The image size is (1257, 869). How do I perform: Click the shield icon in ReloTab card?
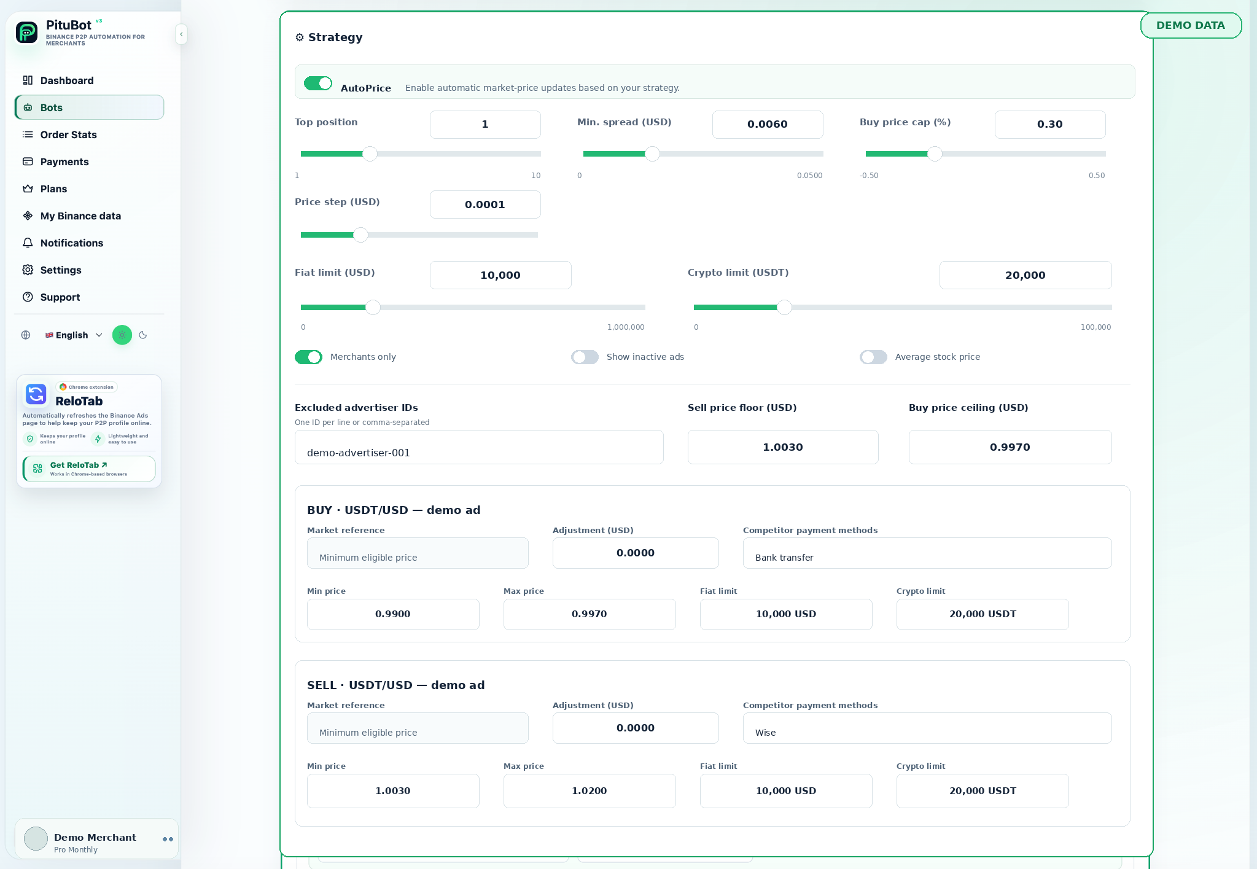pos(29,438)
